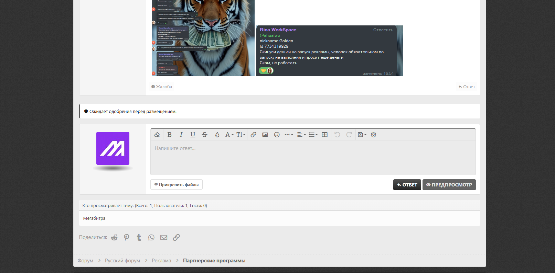Click the redo icon in editor
This screenshot has width=555, height=273.
coord(349,135)
